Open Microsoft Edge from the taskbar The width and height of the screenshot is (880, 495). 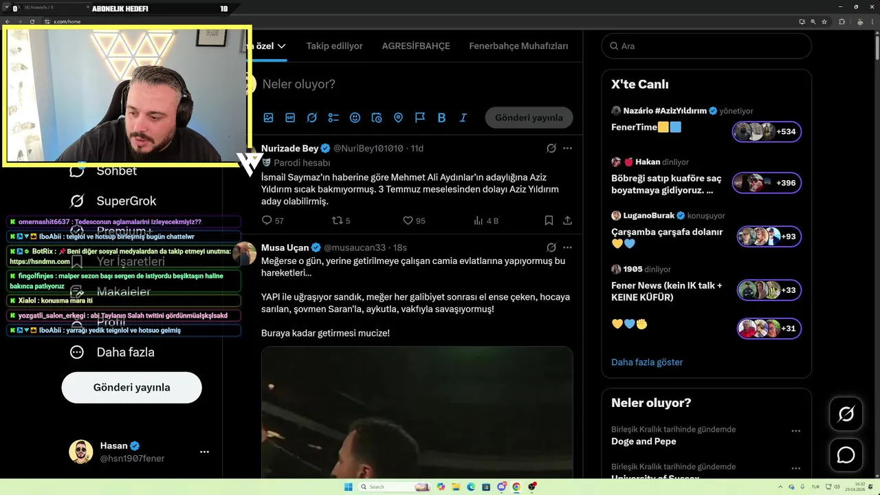tap(471, 487)
